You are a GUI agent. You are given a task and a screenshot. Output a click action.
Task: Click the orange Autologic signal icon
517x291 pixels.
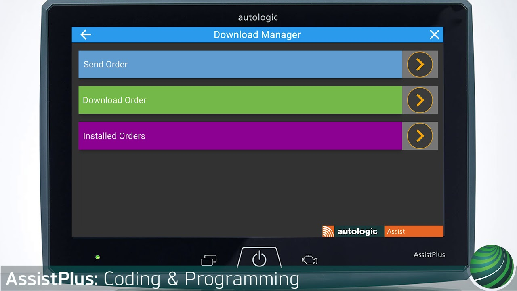328,231
